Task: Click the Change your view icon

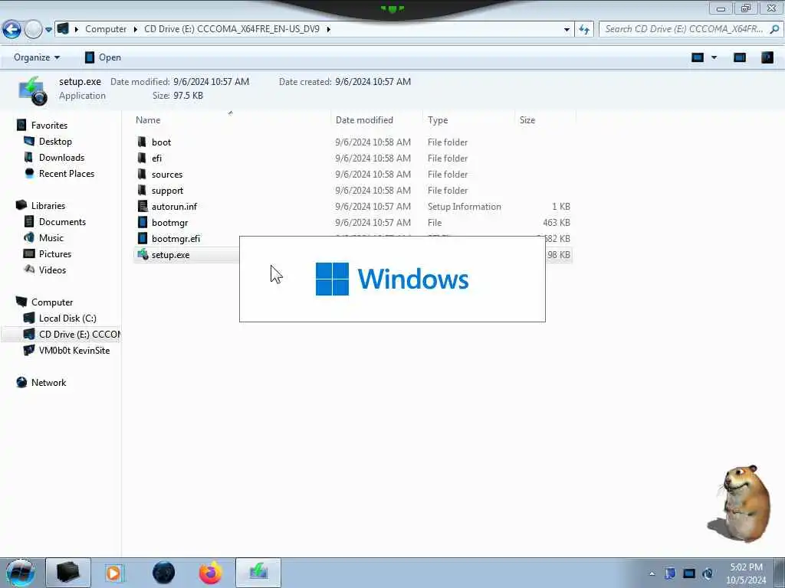Action: tap(698, 57)
